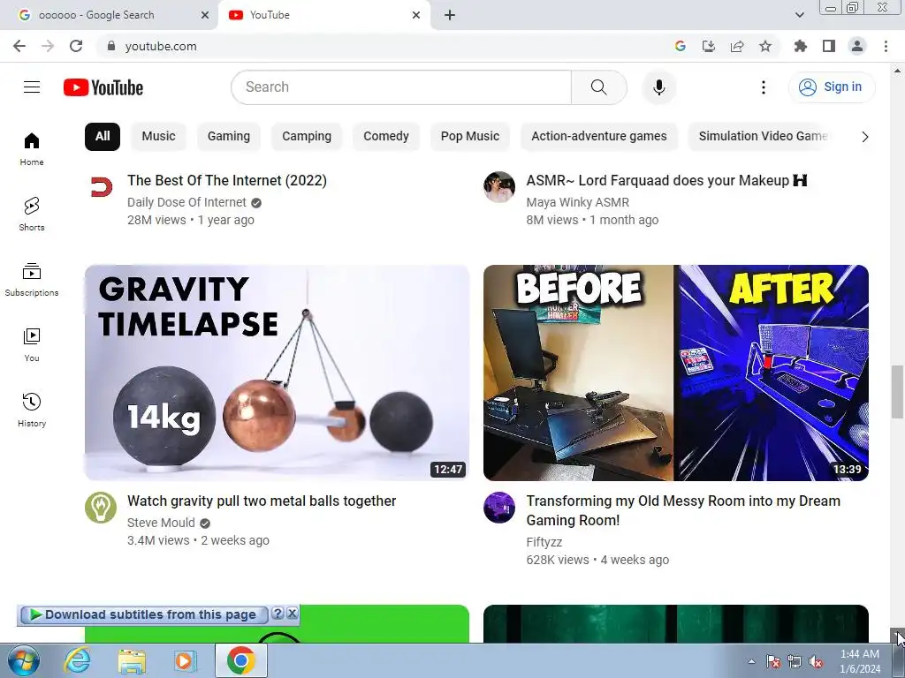This screenshot has height=678, width=905.
Task: Open Maya Winky ASMR channel avatar
Action: tap(499, 187)
